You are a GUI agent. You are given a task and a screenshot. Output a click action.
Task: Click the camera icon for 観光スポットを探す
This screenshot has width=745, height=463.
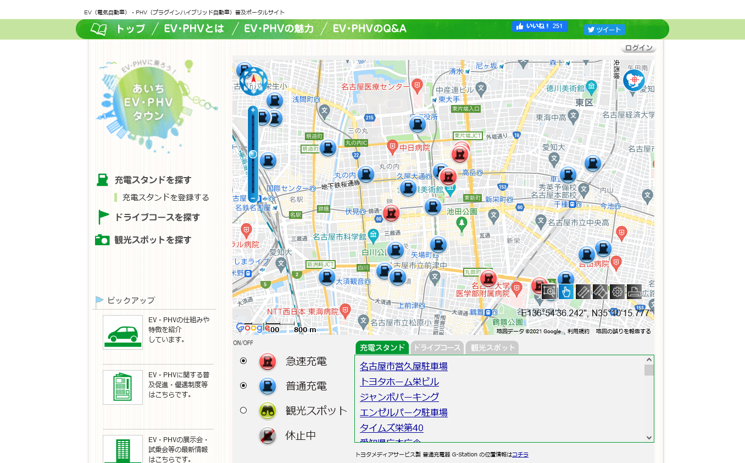click(102, 240)
